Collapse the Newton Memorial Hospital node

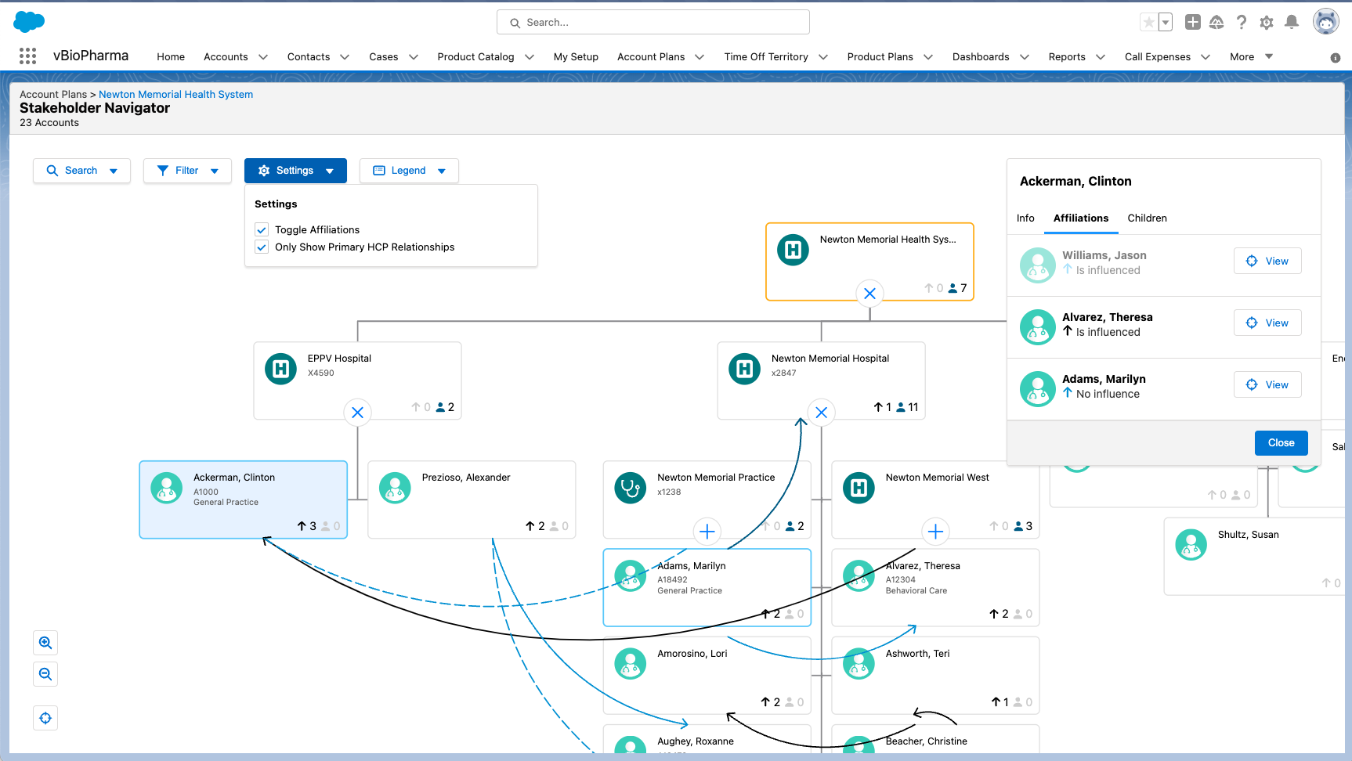tap(821, 413)
